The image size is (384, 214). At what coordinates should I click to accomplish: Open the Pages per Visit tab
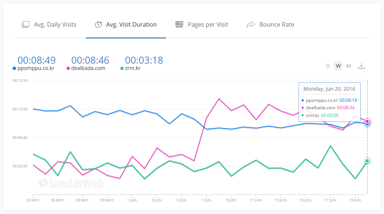click(x=208, y=25)
